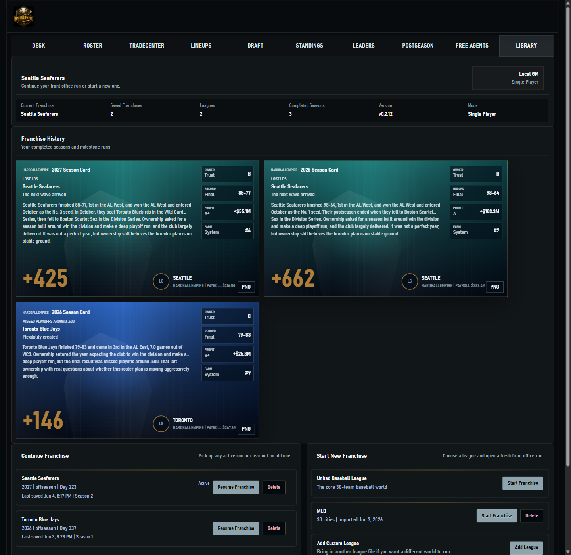Click Owner Trust C on Toronto card
Image resolution: width=571 pixels, height=555 pixels.
click(x=228, y=316)
